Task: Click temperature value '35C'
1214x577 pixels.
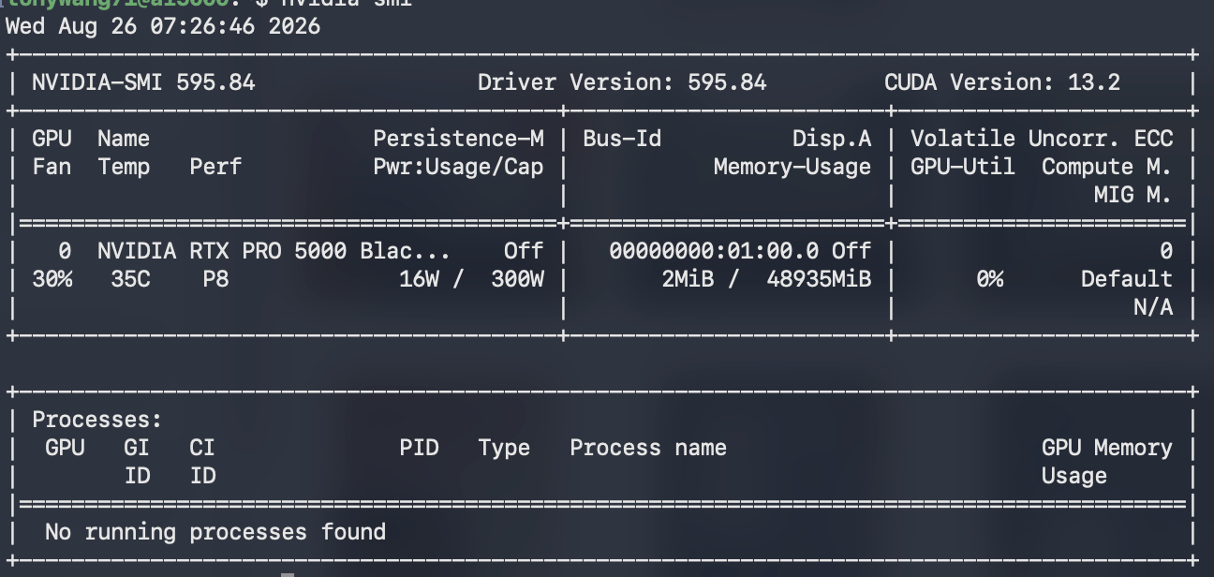Action: pos(130,279)
